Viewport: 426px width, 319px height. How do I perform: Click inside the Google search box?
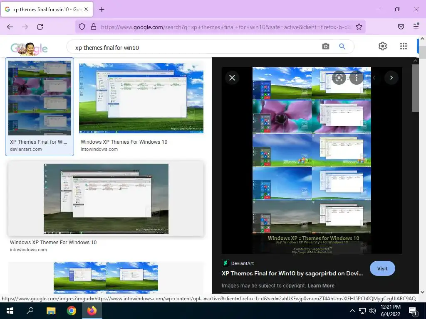point(196,47)
